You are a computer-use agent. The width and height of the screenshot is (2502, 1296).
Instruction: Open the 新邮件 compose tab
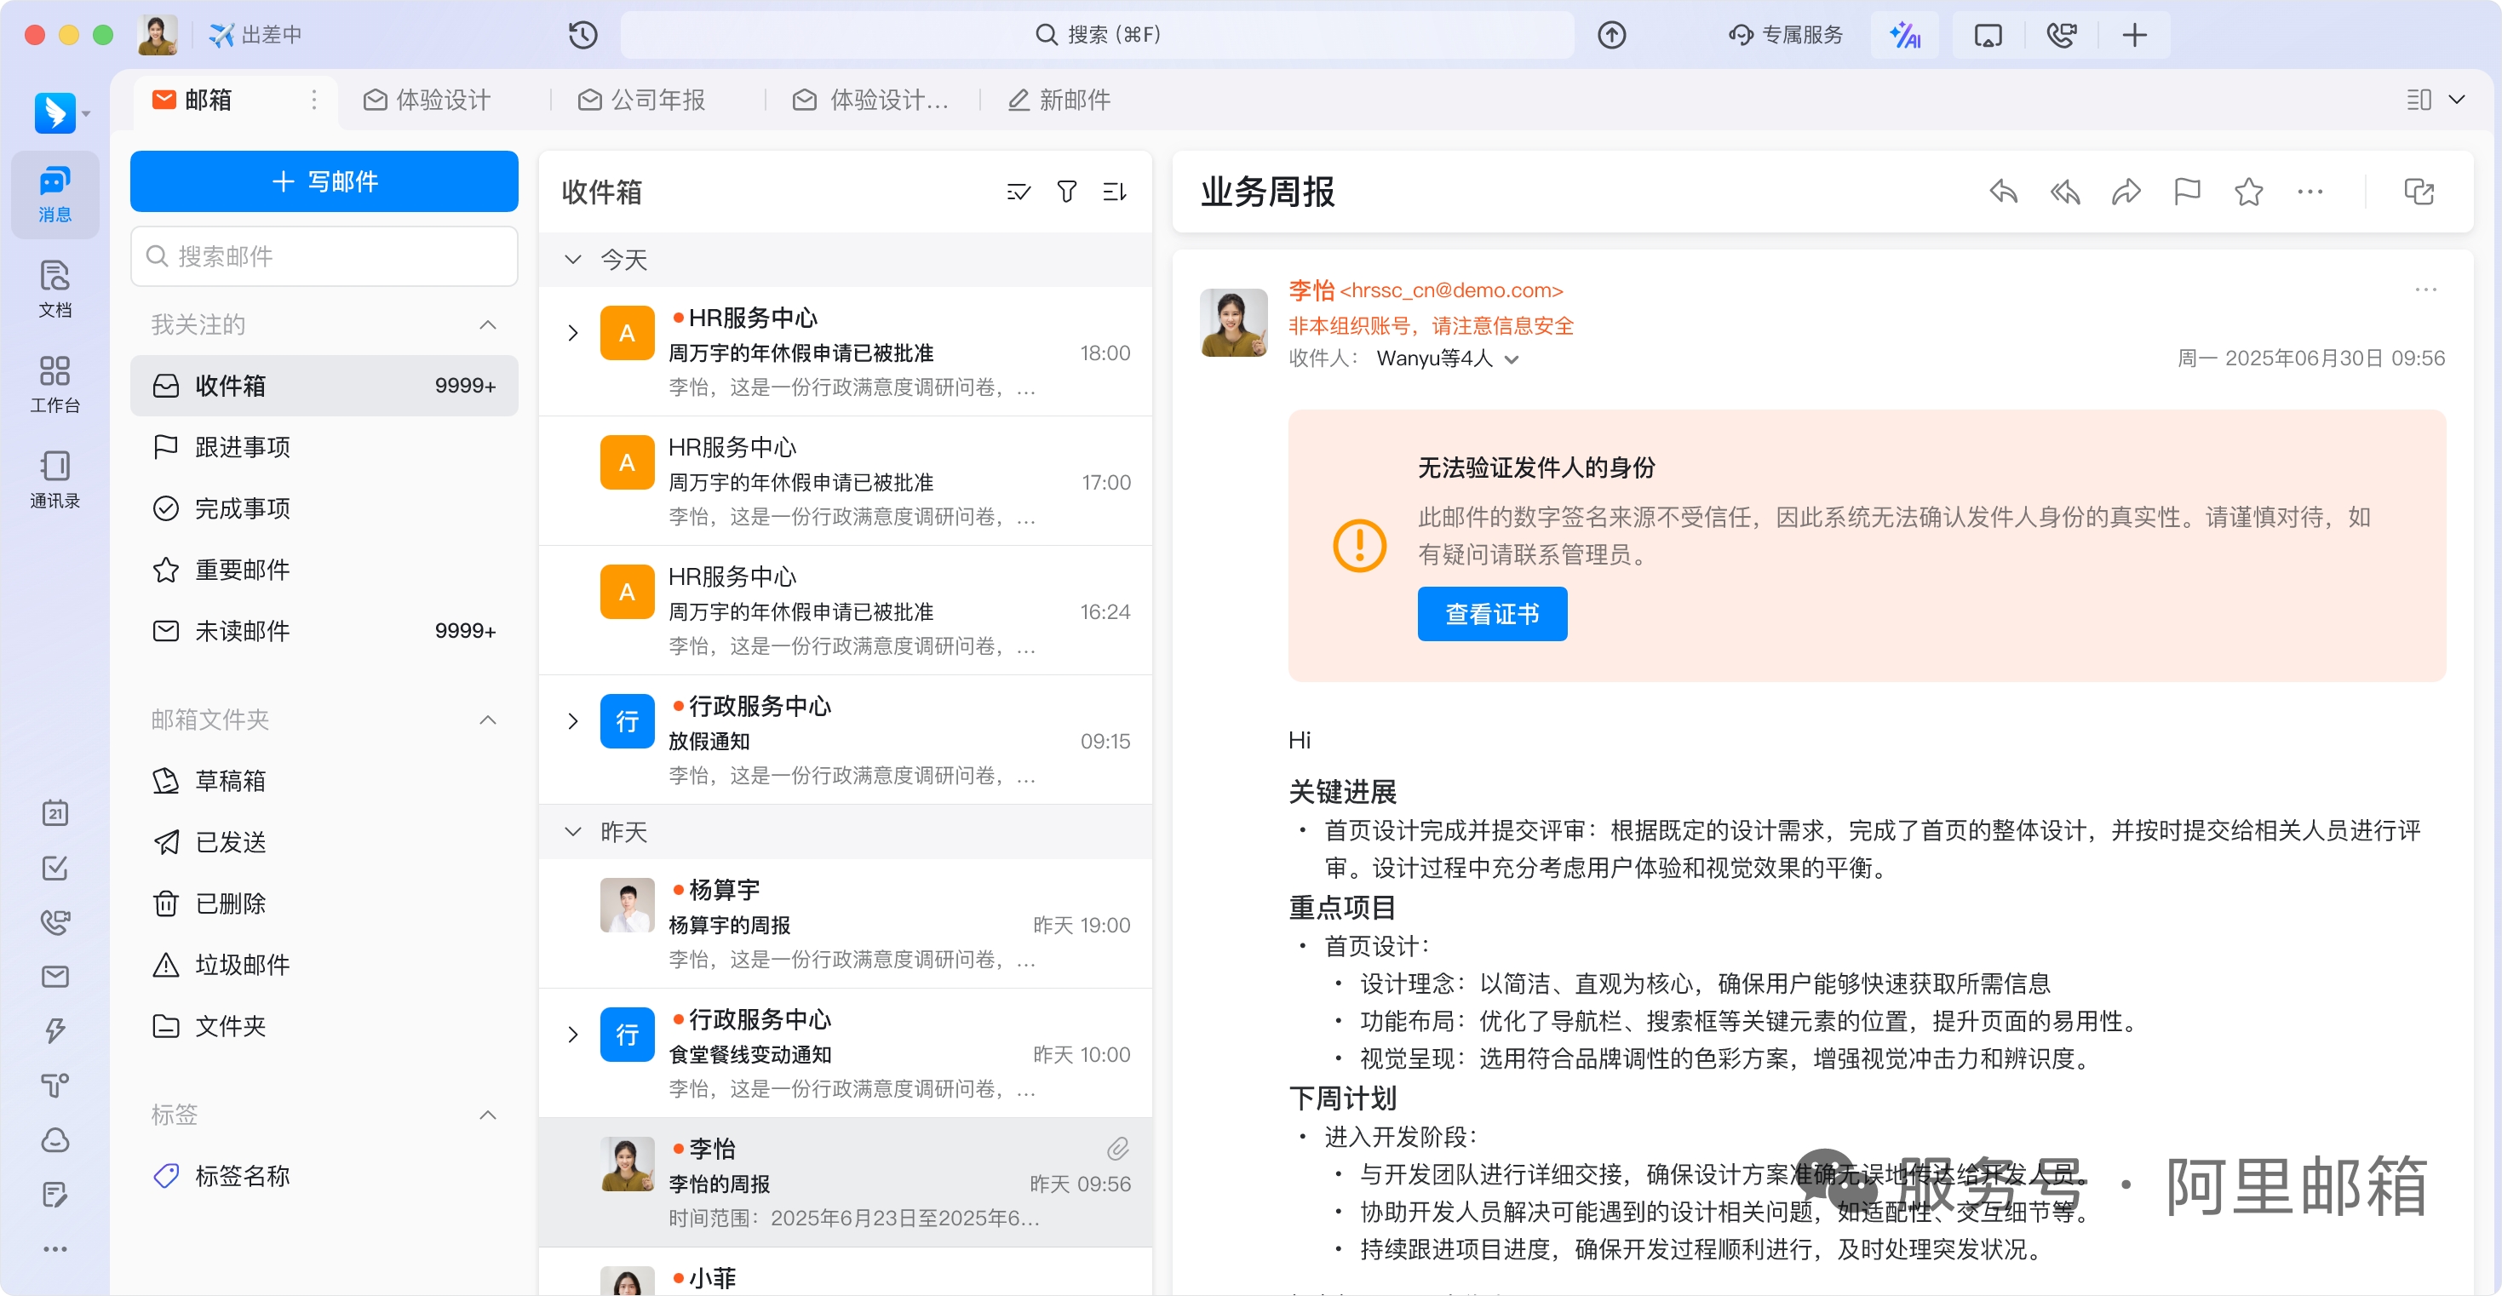tap(1059, 99)
